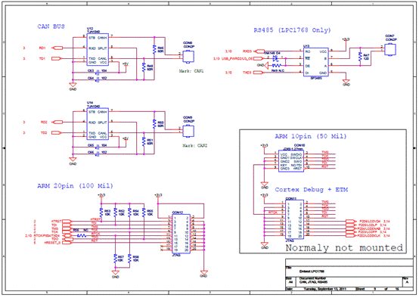The height and width of the screenshot is (298, 419).
Task: Select the RS485 (LPC1768 Only) heading
Action: tap(292, 30)
